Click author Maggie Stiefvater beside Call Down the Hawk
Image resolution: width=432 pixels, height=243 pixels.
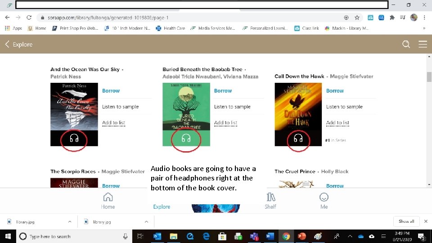coord(351,76)
